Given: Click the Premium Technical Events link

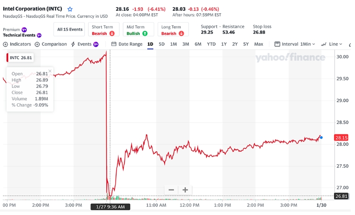Looking at the screenshot, I should [x=19, y=35].
